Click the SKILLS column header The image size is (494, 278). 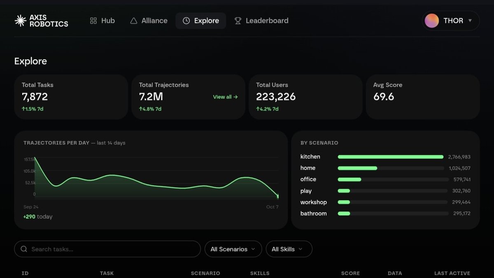click(x=260, y=273)
